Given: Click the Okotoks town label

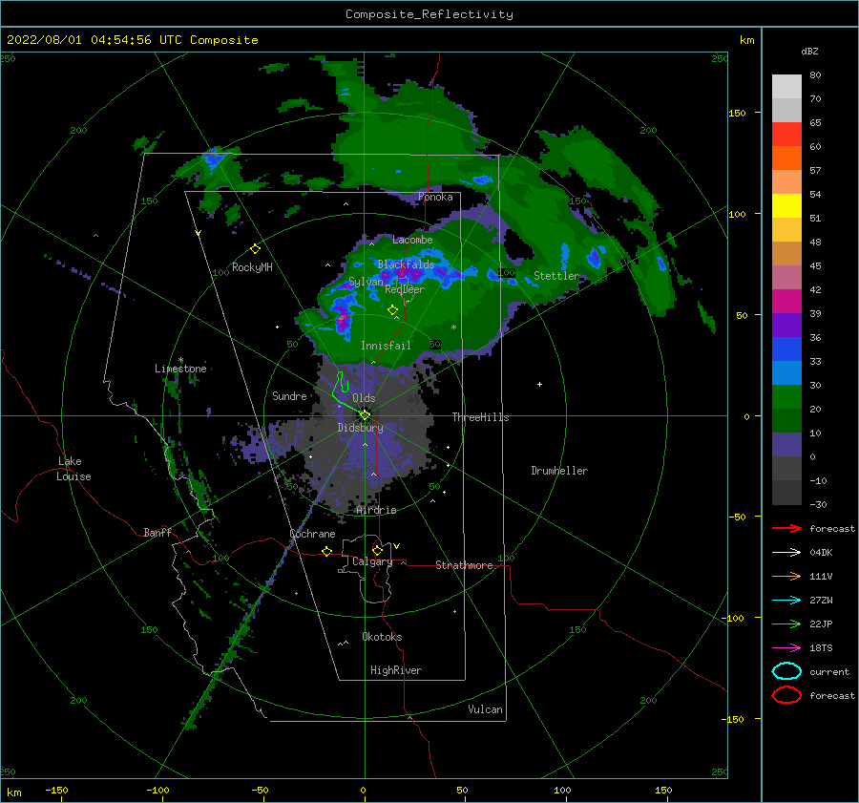Looking at the screenshot, I should [x=382, y=637].
